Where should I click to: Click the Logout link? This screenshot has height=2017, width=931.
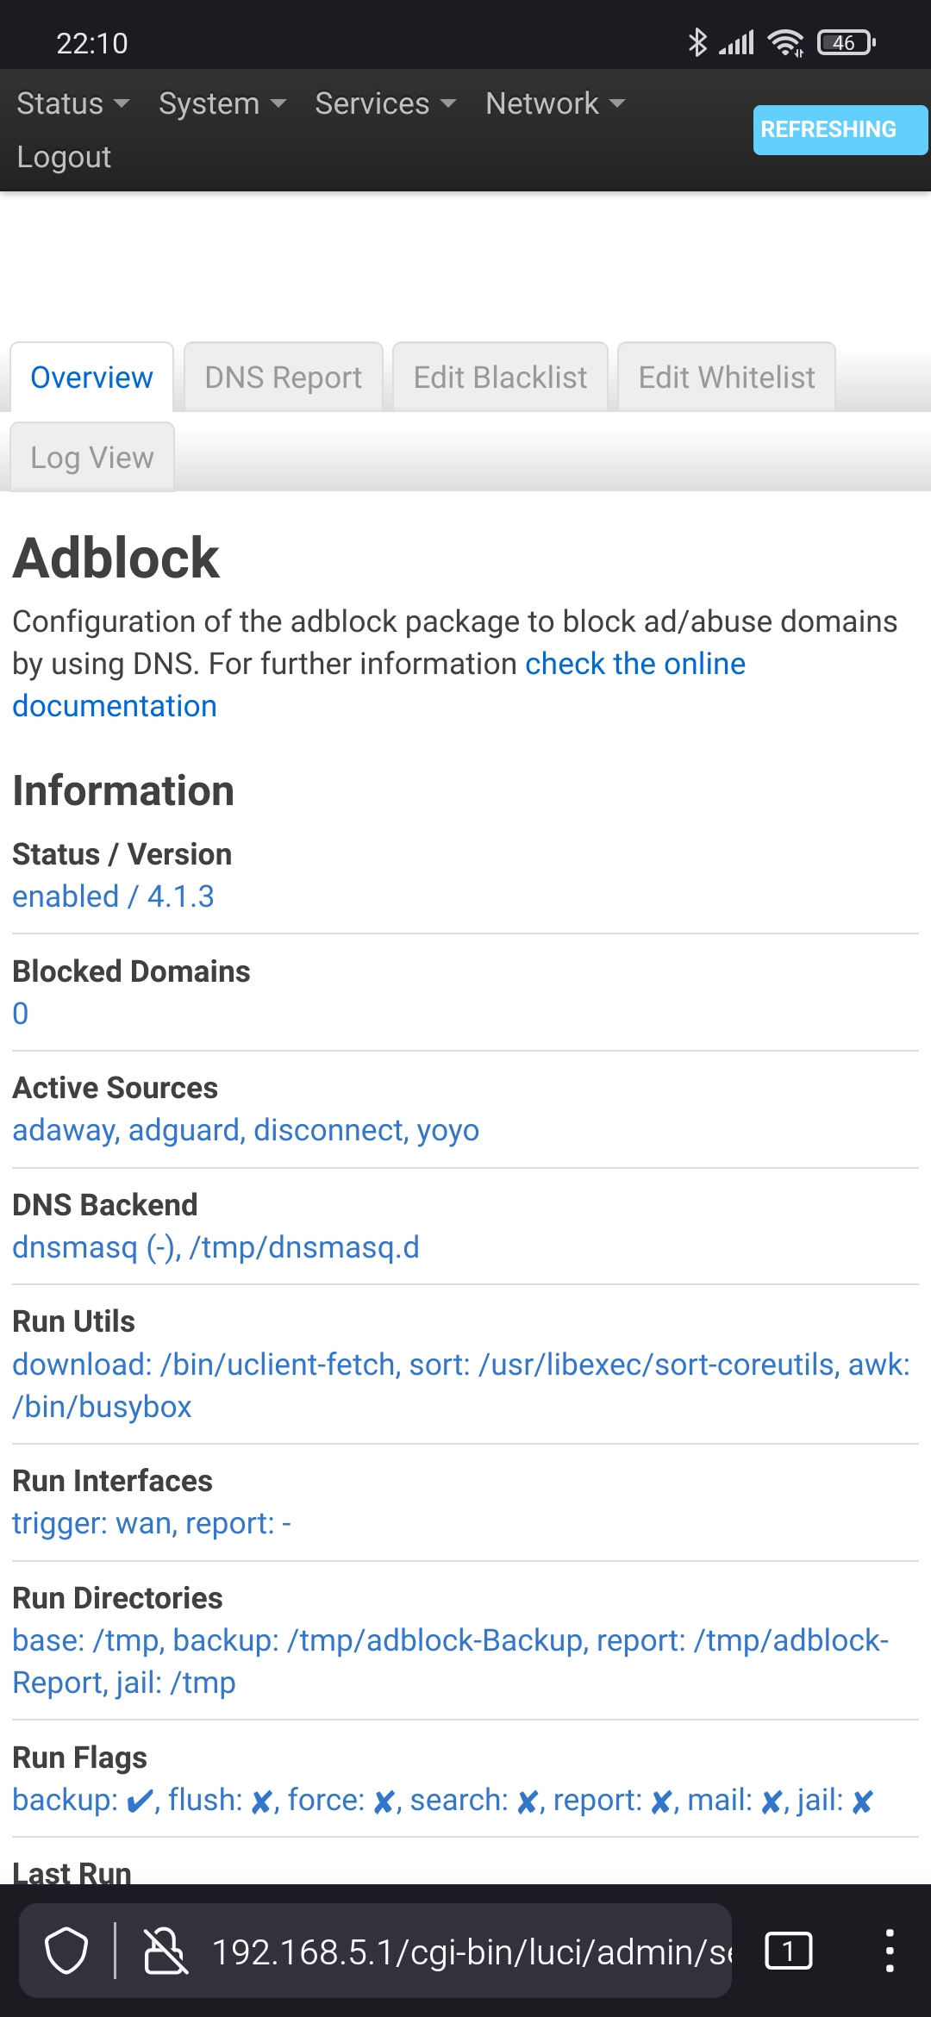pyautogui.click(x=64, y=157)
